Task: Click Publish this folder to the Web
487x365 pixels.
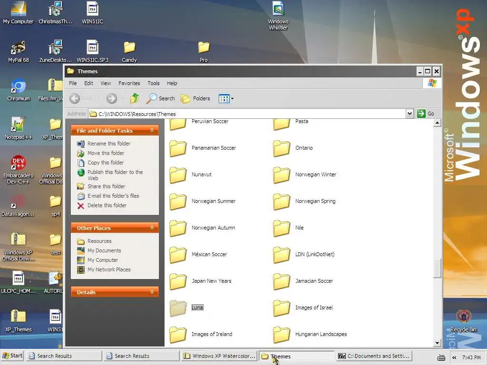Action: click(x=115, y=175)
